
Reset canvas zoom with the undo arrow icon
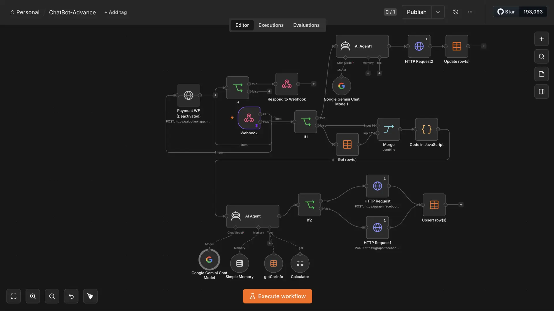(x=71, y=296)
